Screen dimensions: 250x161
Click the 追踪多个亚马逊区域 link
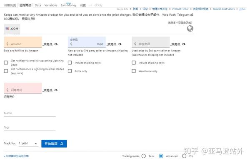(180, 23)
